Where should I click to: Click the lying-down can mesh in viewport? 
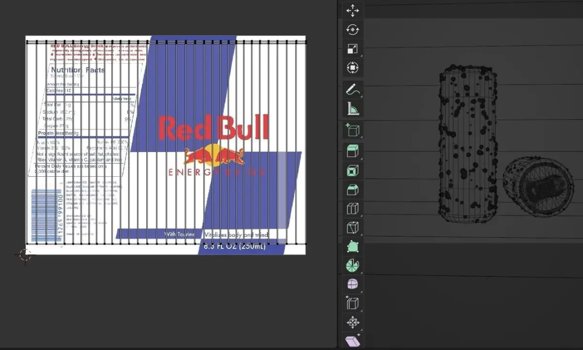coord(538,187)
